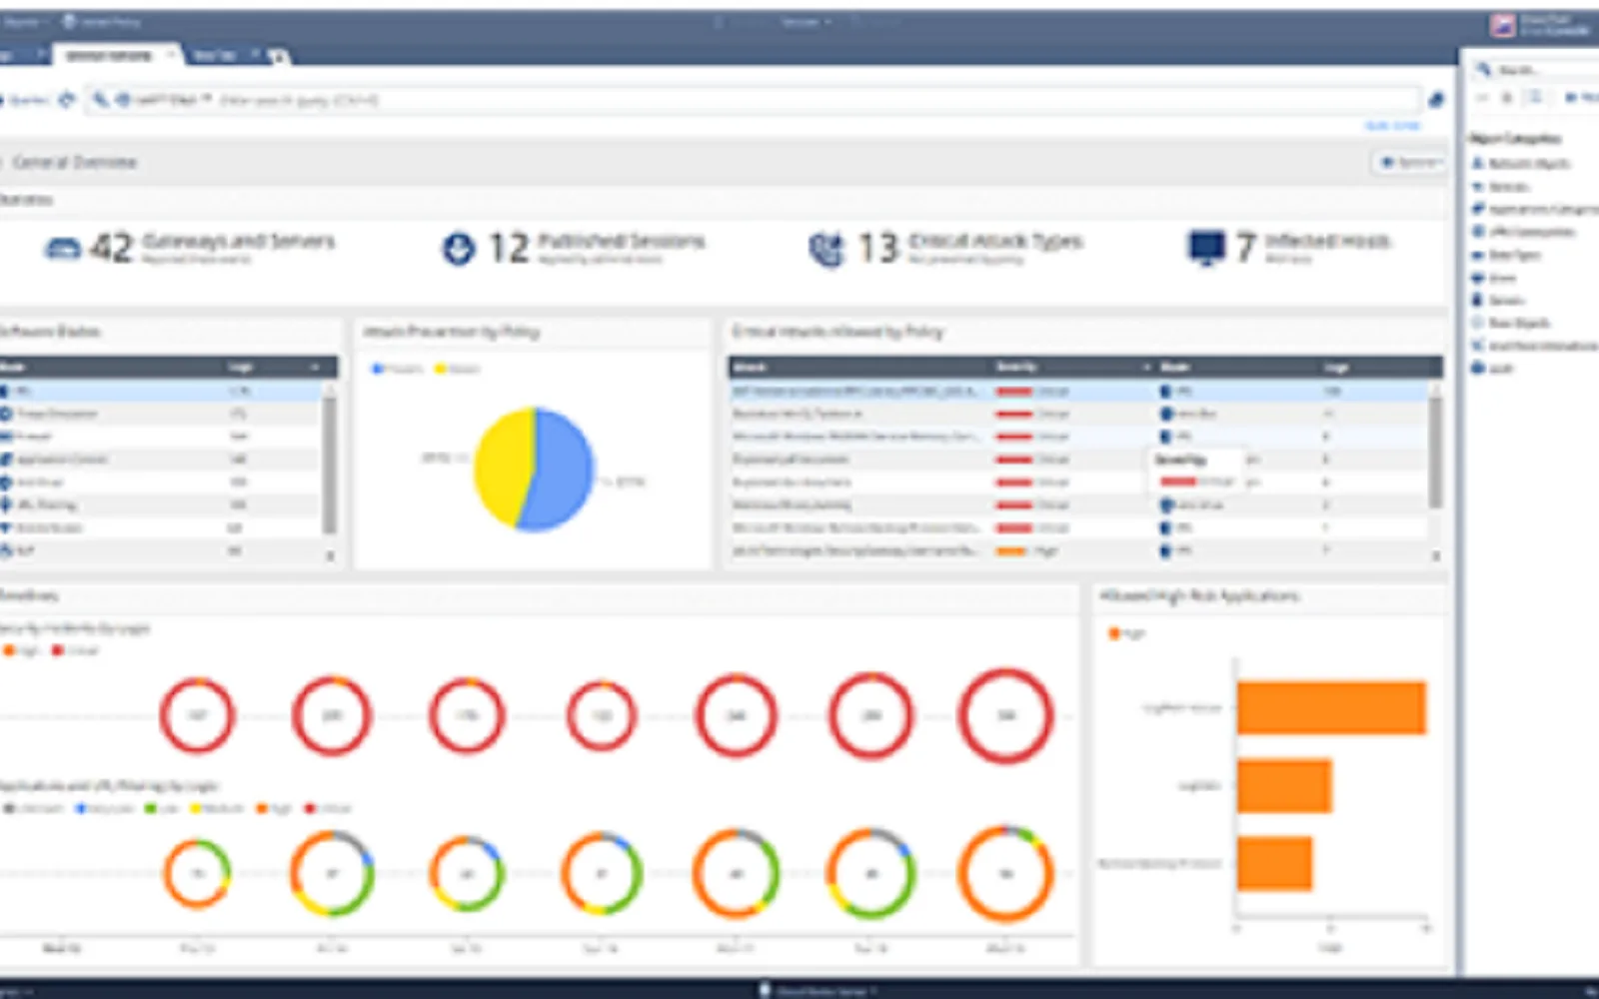
Task: Click the favorite icon right of the query bar
Action: 1436,100
